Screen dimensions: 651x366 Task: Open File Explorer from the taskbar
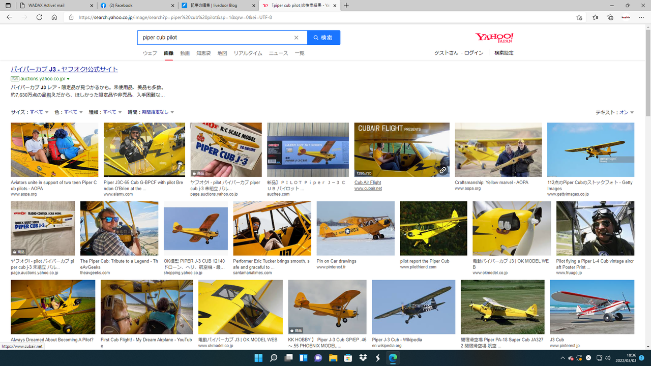(x=334, y=358)
